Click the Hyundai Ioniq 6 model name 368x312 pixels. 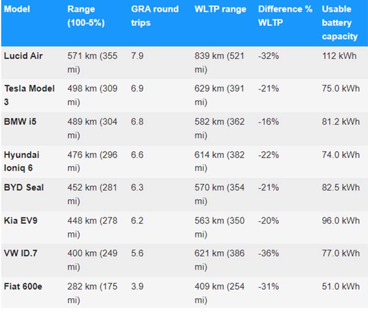coord(21,162)
